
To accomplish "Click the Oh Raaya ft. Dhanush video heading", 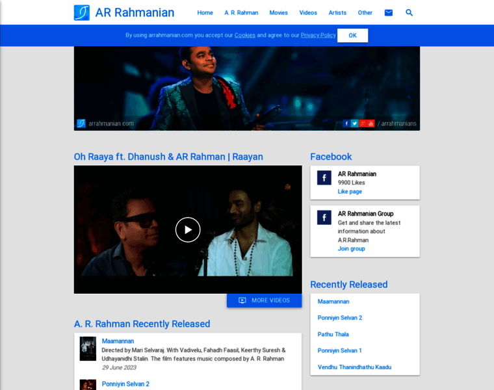I will (x=168, y=157).
